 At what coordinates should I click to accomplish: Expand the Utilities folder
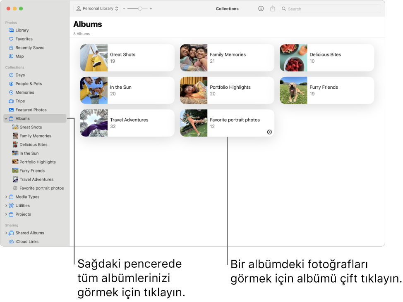click(x=6, y=206)
